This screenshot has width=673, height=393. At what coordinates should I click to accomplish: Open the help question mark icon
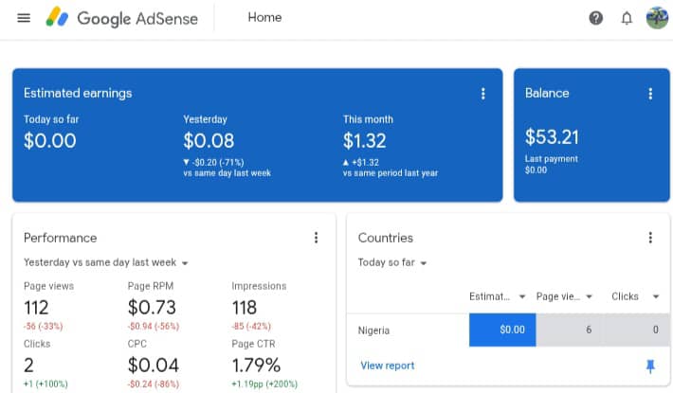point(596,18)
